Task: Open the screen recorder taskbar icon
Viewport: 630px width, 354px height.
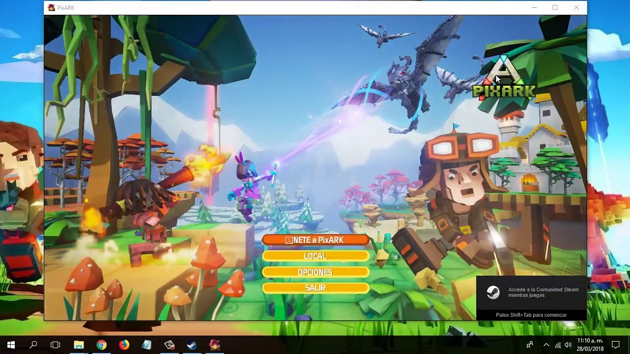Action: (x=169, y=345)
